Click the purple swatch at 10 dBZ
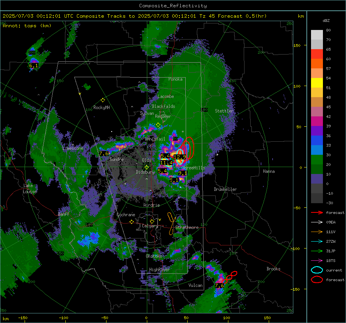Screen dimensions: 346x323 coord(317,179)
